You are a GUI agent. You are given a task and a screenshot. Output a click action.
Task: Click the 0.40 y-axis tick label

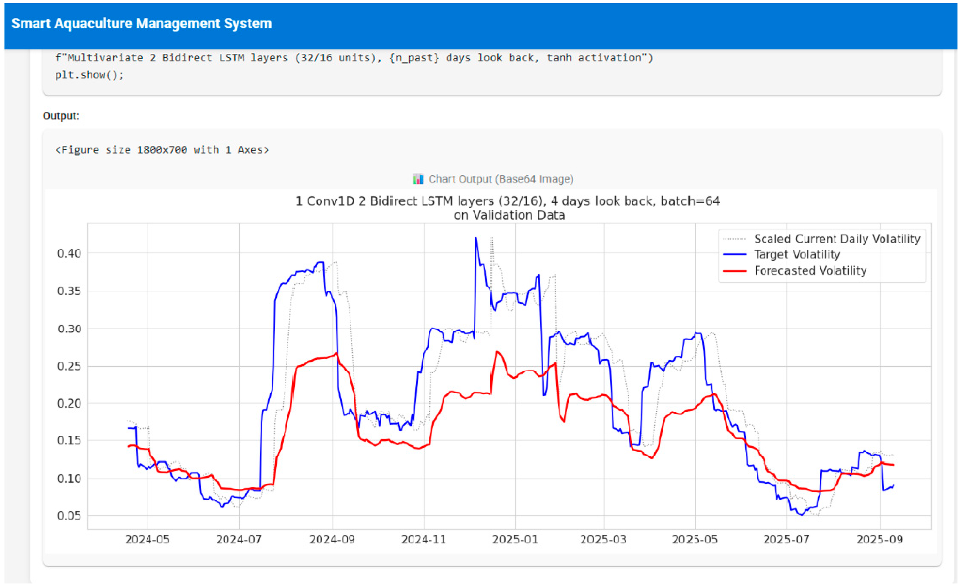pyautogui.click(x=69, y=254)
